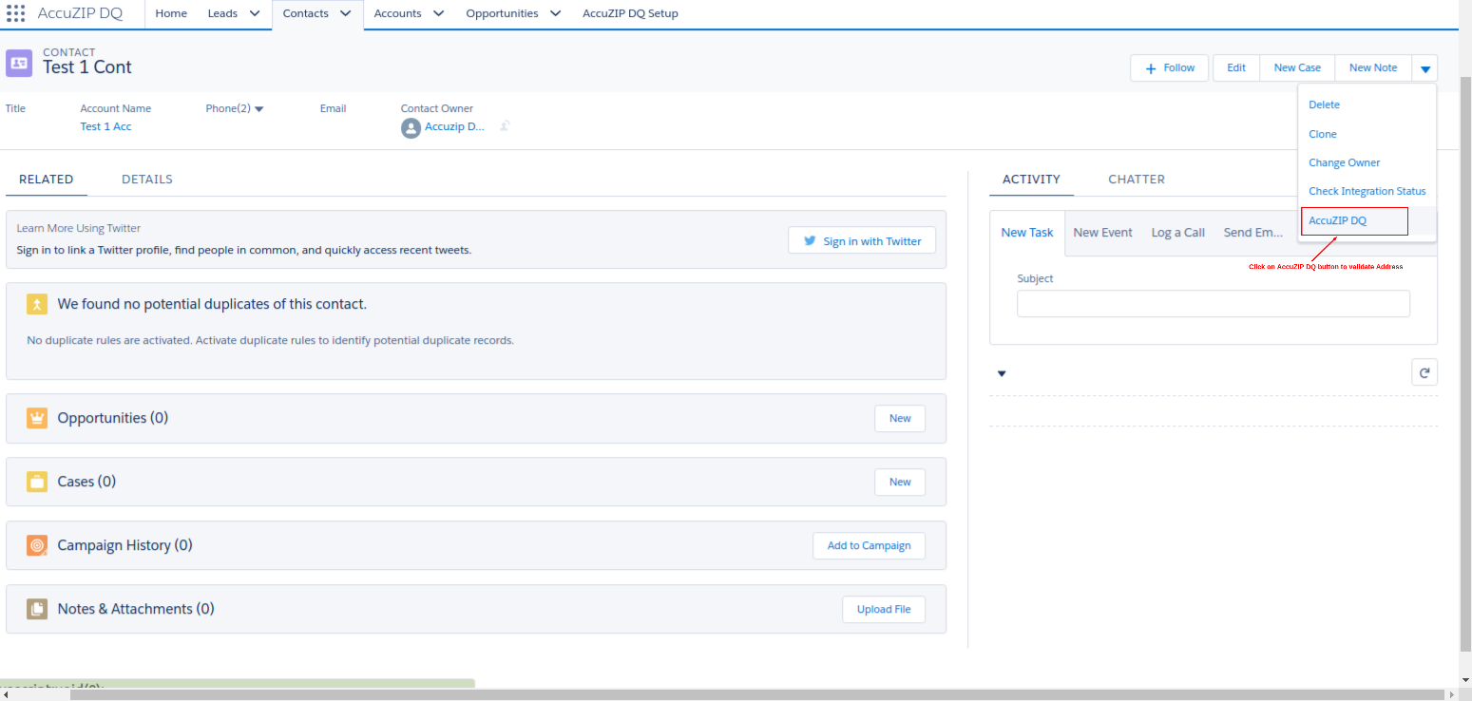Click the Contact record badge icon

(19, 63)
